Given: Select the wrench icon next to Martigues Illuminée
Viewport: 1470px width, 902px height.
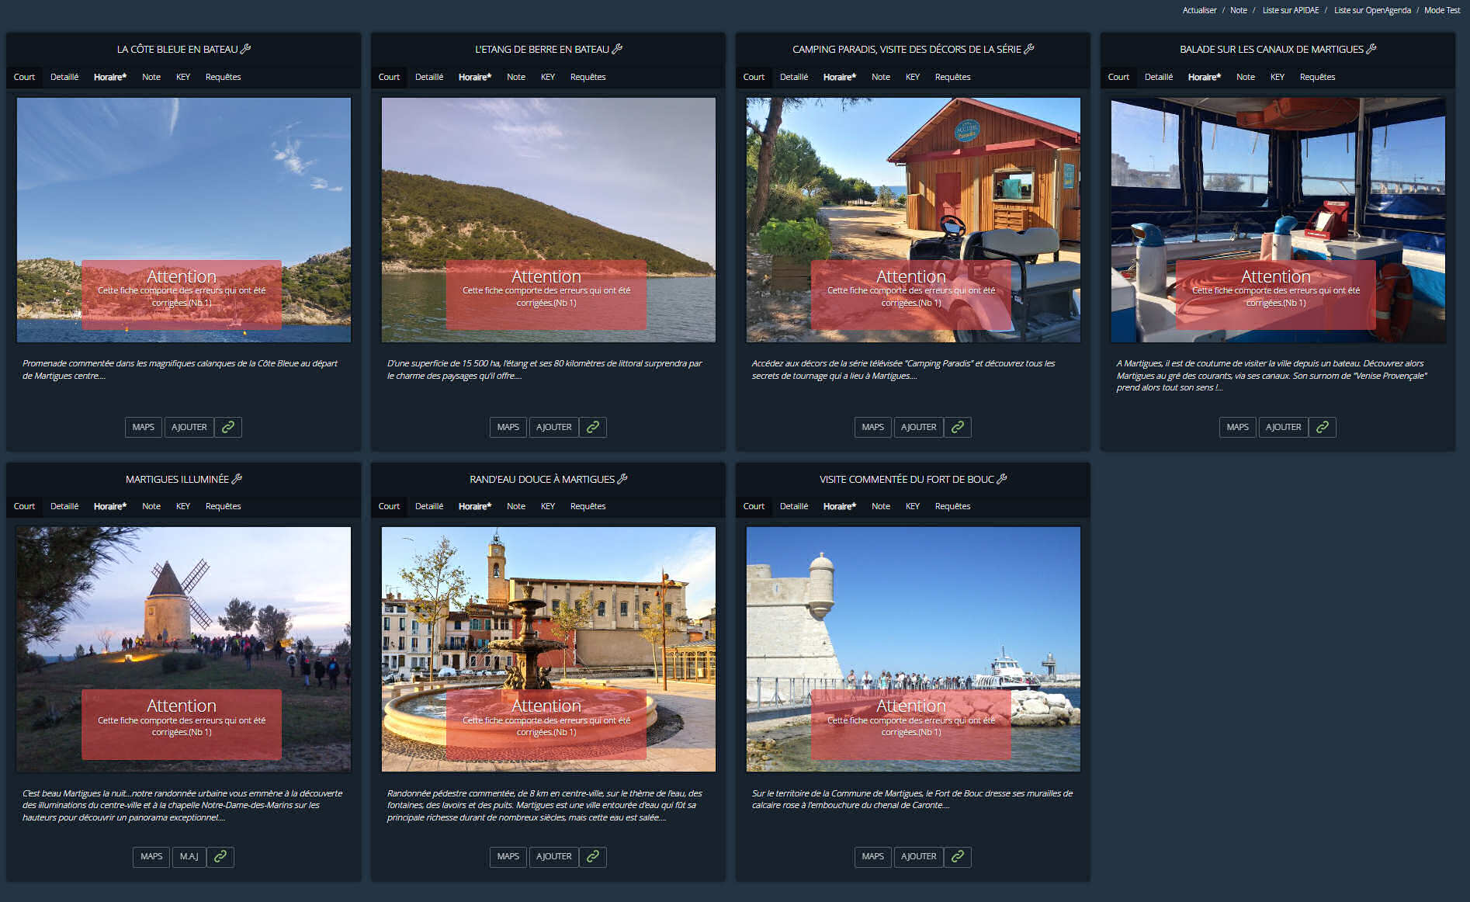Looking at the screenshot, I should [237, 478].
